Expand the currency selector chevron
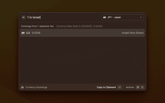This screenshot has height=103, width=165. [x=141, y=17]
